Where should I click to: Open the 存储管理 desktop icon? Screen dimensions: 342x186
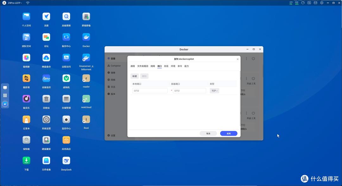pos(66,99)
